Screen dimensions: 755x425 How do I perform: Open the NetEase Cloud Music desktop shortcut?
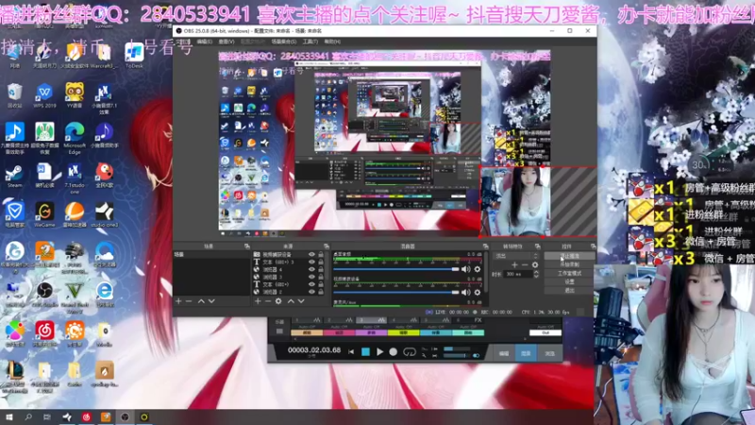(x=44, y=334)
